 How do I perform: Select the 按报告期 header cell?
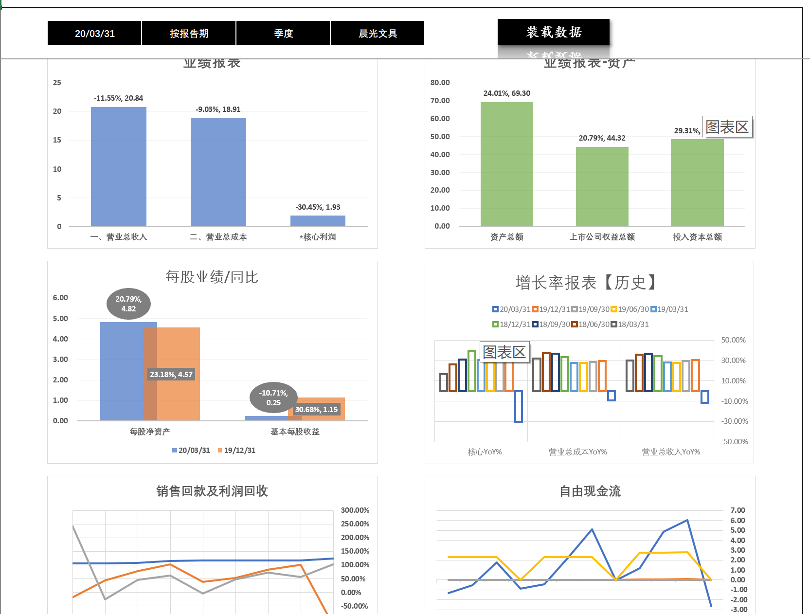189,33
